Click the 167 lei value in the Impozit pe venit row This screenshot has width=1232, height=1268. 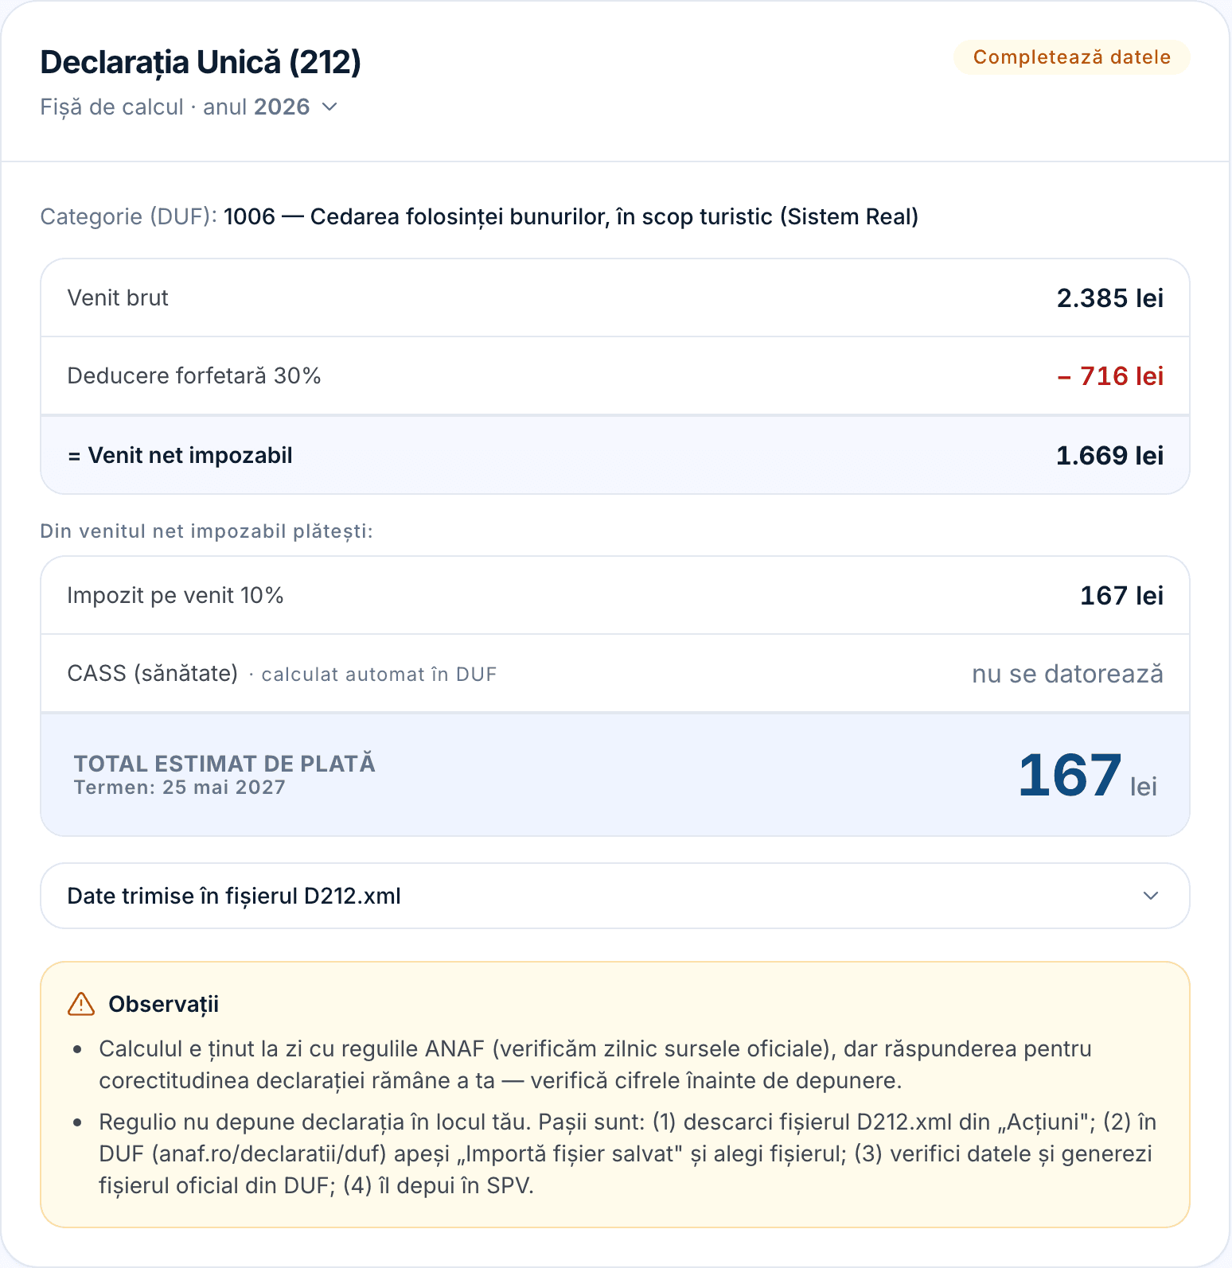pos(1121,595)
